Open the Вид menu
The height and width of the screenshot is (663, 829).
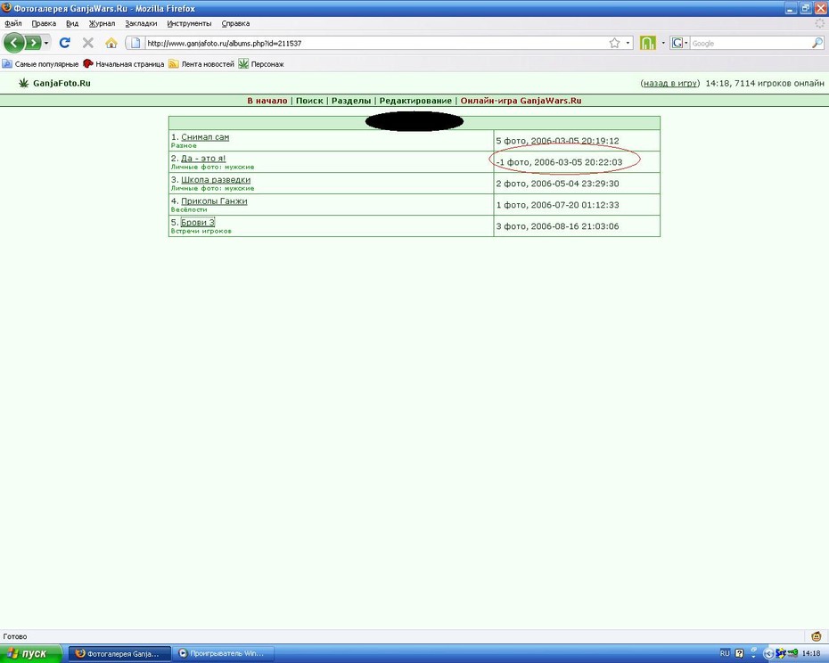point(72,23)
